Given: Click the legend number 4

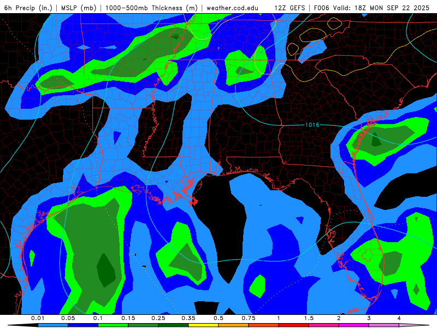Looking at the screenshot, I should (399, 318).
